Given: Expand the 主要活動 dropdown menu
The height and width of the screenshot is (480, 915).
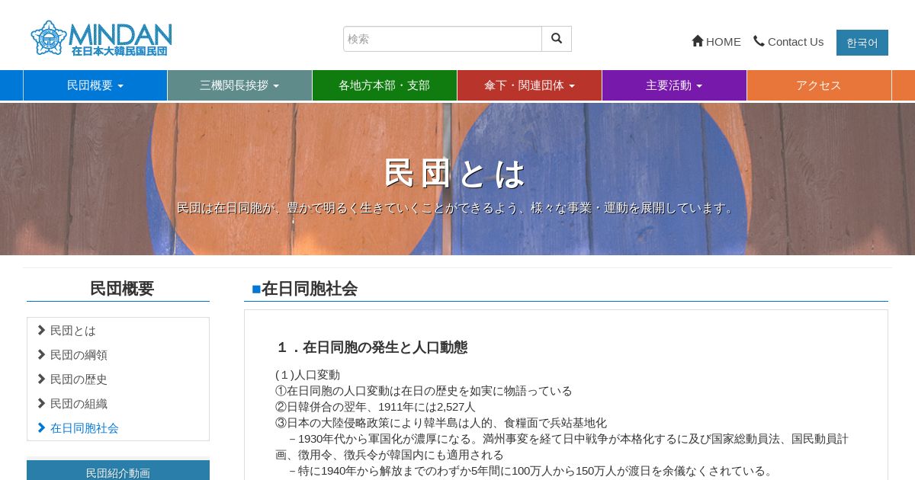Looking at the screenshot, I should click(x=674, y=85).
